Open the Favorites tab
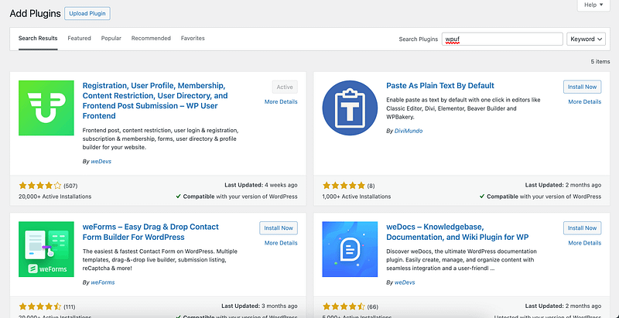The width and height of the screenshot is (619, 318). click(193, 38)
